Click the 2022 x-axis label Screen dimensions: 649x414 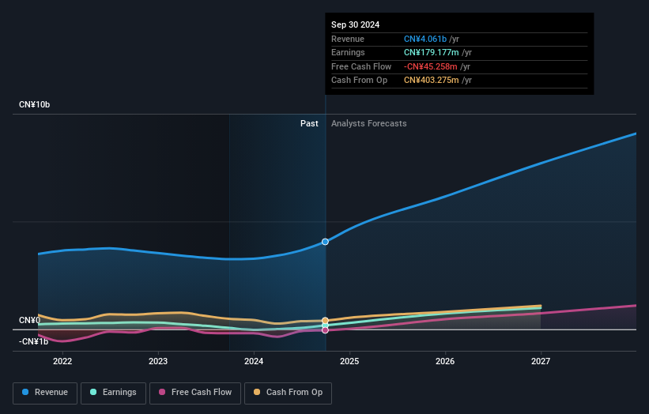click(62, 361)
